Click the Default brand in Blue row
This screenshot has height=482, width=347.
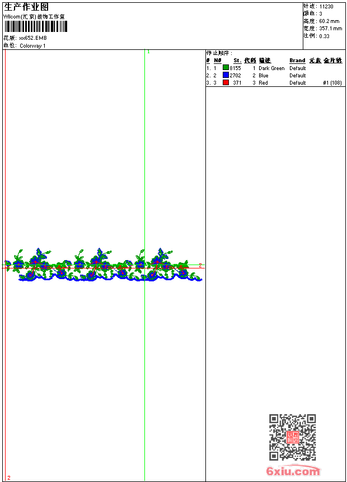[x=298, y=76]
